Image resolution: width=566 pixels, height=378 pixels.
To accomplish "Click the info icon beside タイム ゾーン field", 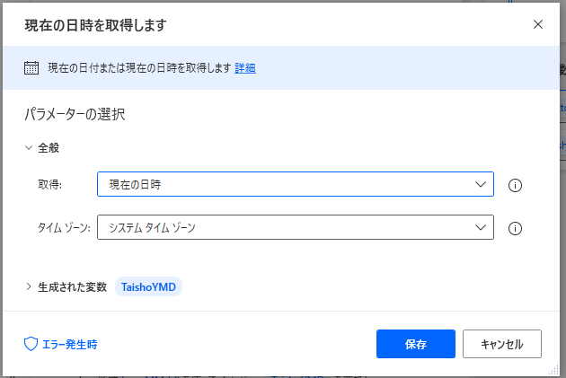I will tap(515, 228).
